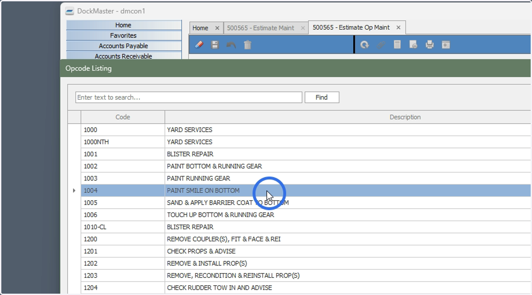Click the refresh circular arrow icon

pos(364,45)
